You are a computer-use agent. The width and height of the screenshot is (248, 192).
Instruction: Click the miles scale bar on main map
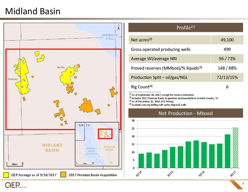coord(15,164)
